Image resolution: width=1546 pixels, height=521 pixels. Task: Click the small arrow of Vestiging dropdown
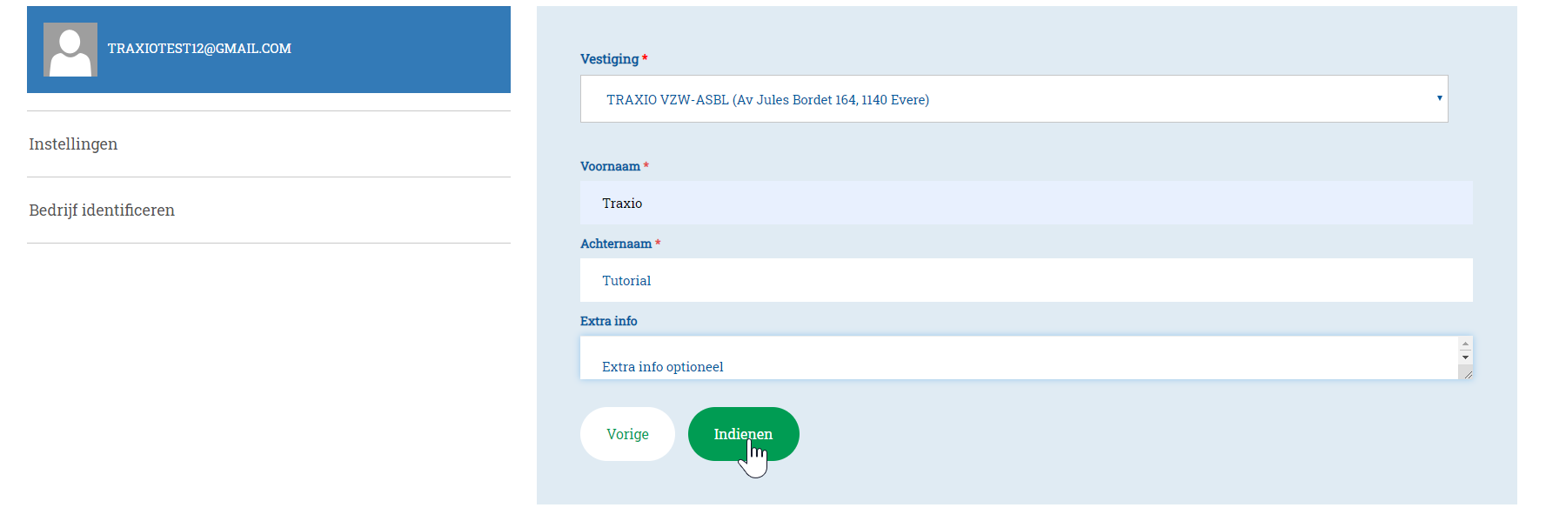tap(1439, 98)
